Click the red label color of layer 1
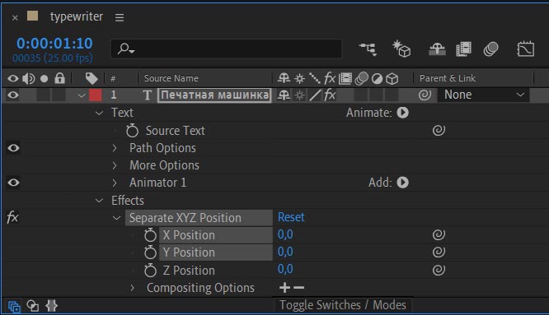 click(96, 95)
